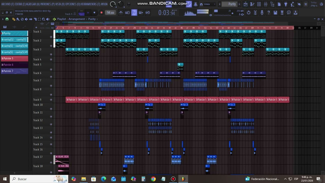Open the HERRAMIENTAS (T) menu
Screen dimensions: 325x183
tap(91, 4)
